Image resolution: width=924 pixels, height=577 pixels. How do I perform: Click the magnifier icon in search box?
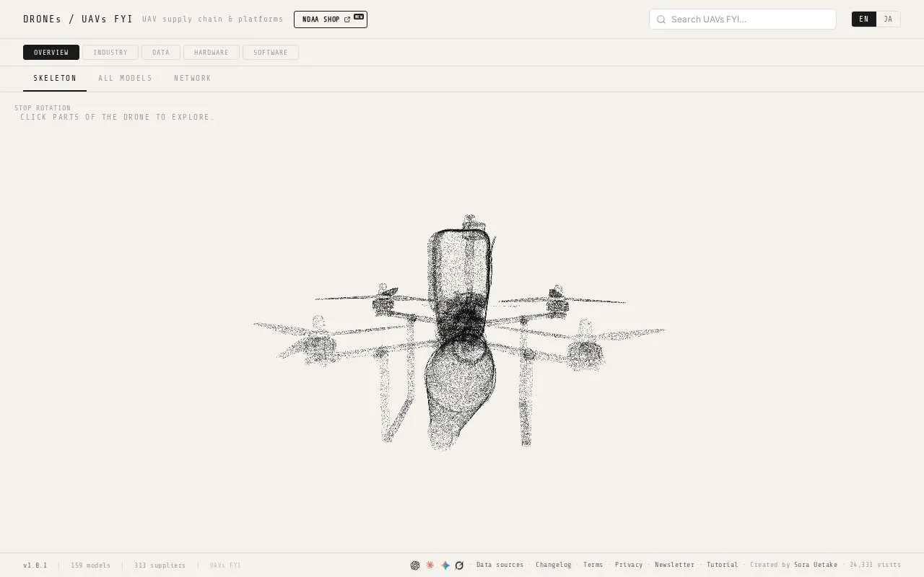tap(661, 19)
